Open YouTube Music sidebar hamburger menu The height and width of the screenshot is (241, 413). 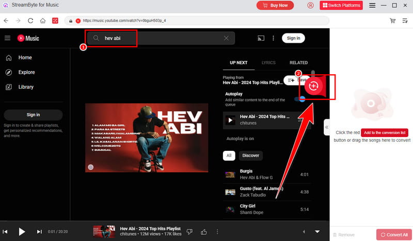click(7, 38)
